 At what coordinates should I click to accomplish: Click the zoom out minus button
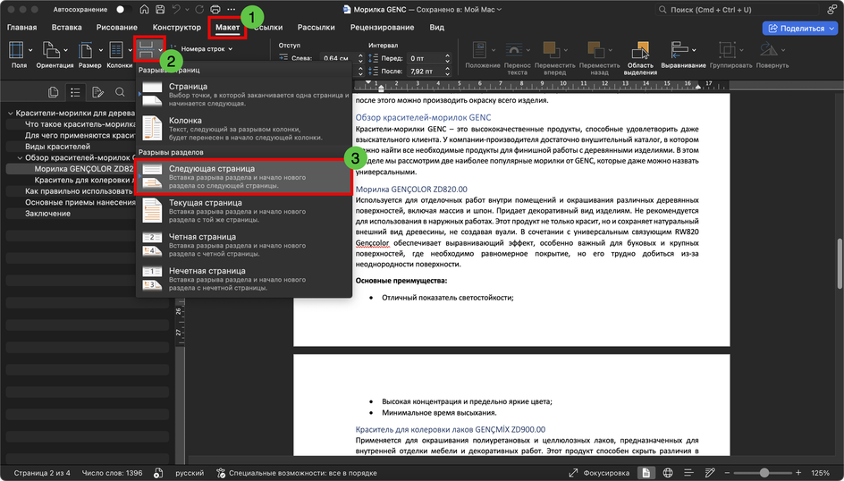(x=727, y=473)
